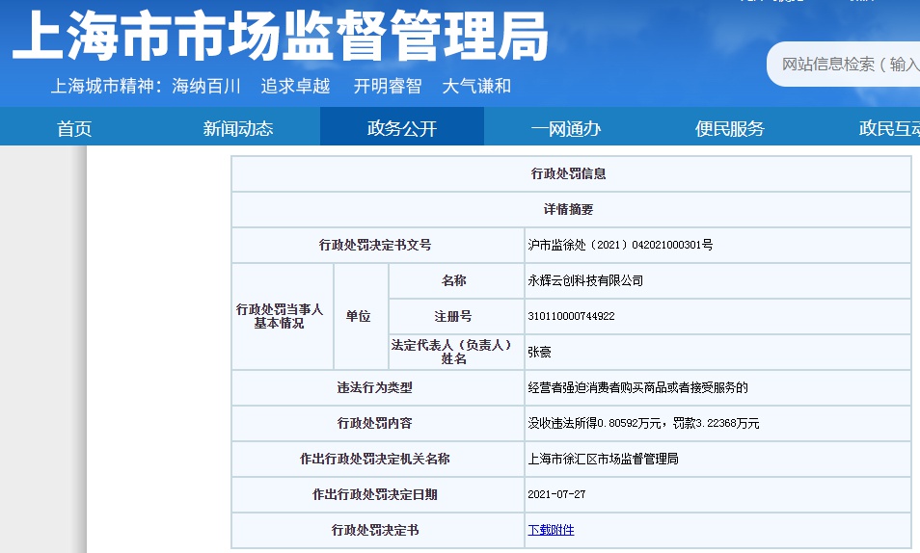The height and width of the screenshot is (553, 920).
Task: Click the 作出行政处罚决定机关名称 label
Action: point(375,459)
